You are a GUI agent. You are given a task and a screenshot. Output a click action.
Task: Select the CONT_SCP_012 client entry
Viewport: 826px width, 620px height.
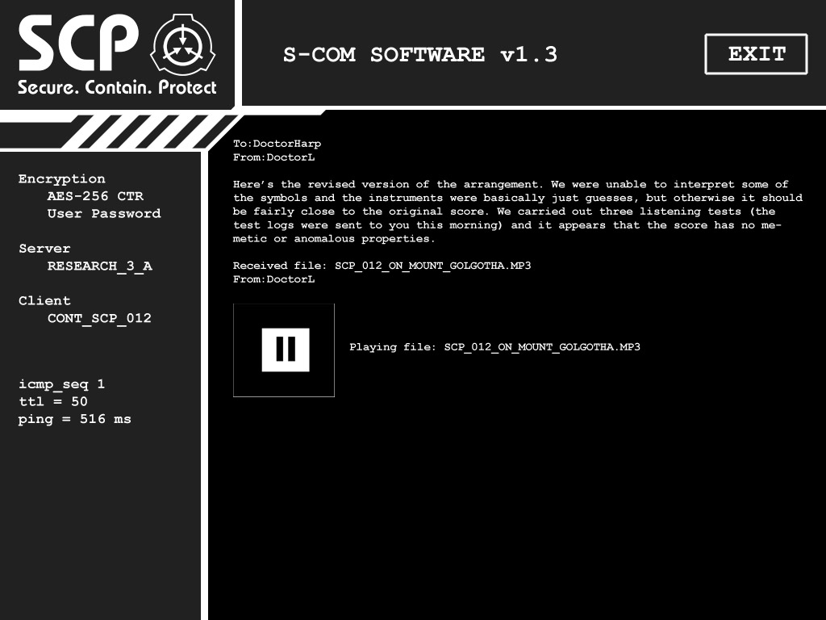tap(99, 318)
